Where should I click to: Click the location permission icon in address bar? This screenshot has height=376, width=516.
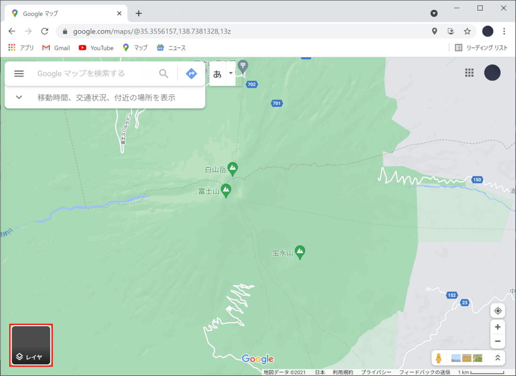434,31
